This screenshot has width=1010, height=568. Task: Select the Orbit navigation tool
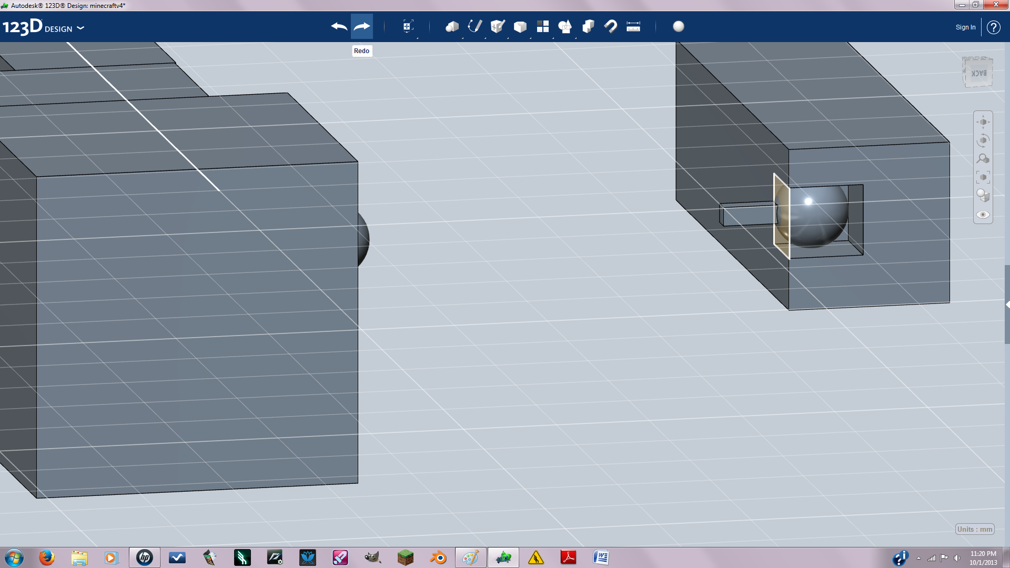[983, 140]
